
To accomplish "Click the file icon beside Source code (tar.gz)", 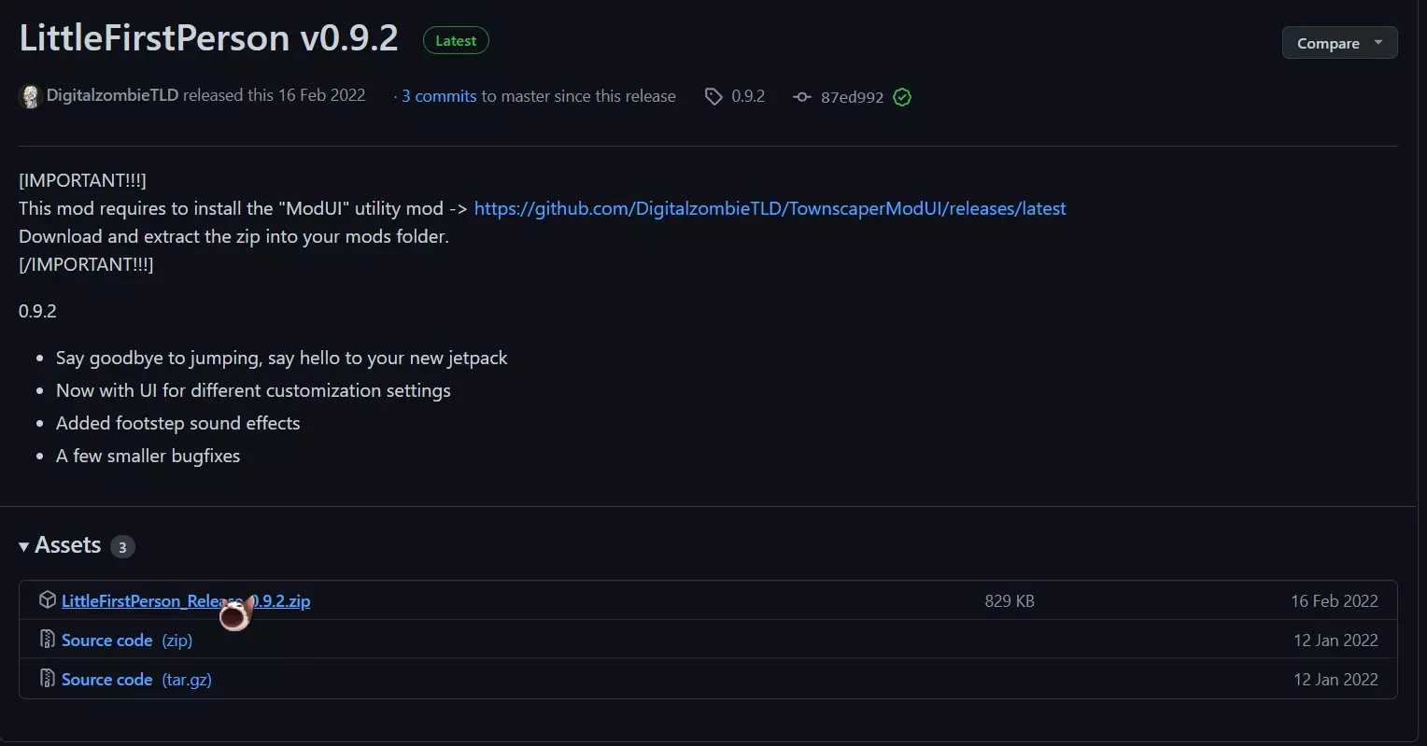I will (x=48, y=679).
